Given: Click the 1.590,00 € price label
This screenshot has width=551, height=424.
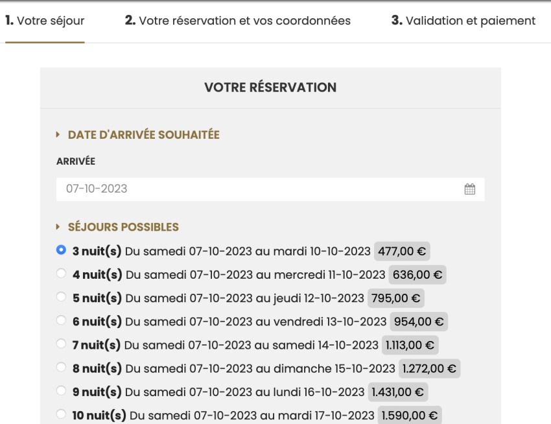Looking at the screenshot, I should (410, 415).
